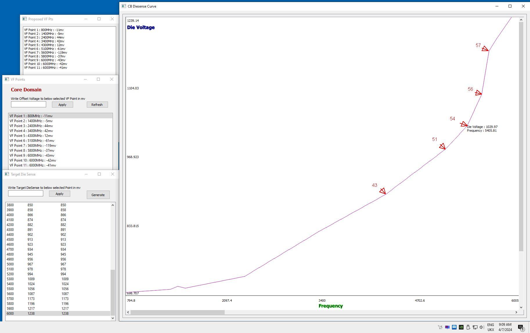
Task: Select VF Point 4 : 3400MHz in Core Domain list
Action: tap(60, 131)
